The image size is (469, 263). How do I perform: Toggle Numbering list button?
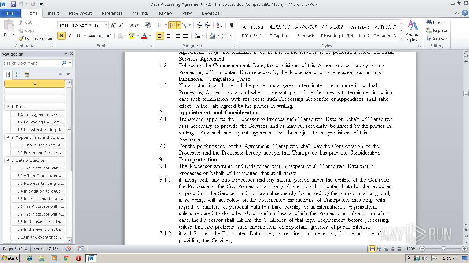[172, 25]
